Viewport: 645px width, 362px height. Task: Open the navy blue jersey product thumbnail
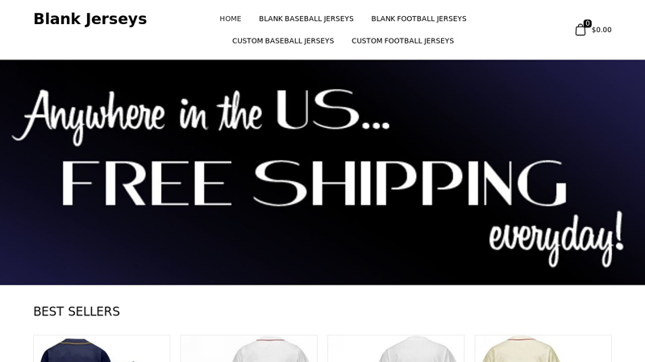point(102,348)
